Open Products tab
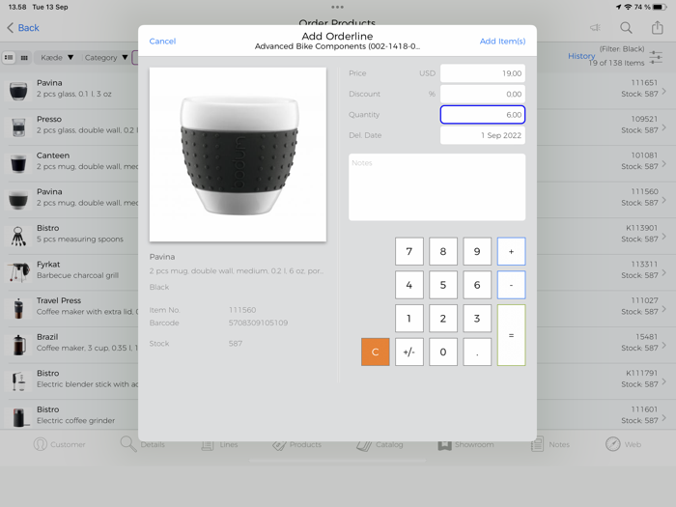Screen dimensions: 676x507 click(x=296, y=444)
